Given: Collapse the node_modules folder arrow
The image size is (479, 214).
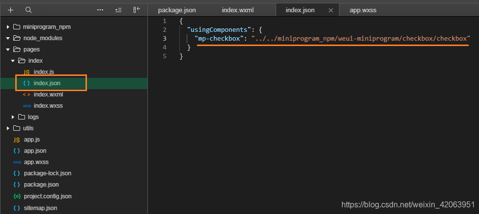Looking at the screenshot, I should pyautogui.click(x=8, y=38).
